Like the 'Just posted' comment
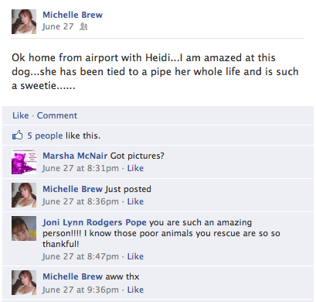 click(135, 201)
